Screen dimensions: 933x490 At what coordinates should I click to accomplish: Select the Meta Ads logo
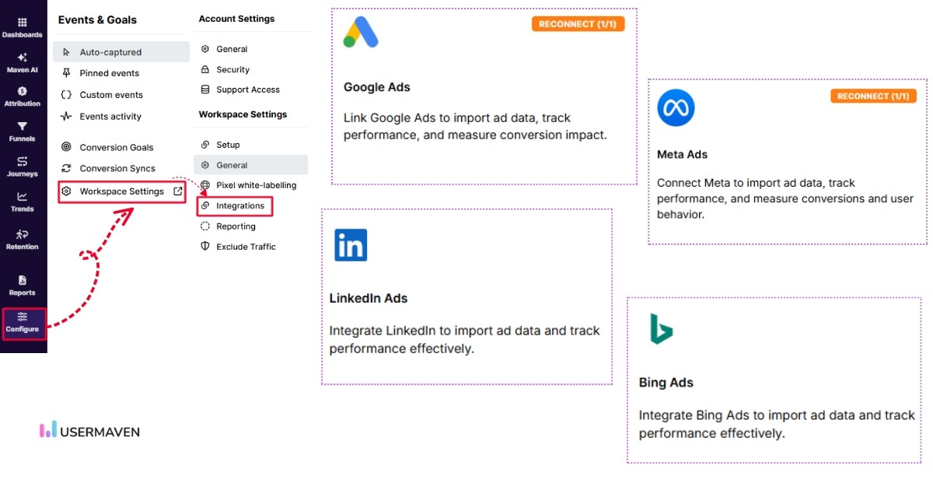point(676,107)
